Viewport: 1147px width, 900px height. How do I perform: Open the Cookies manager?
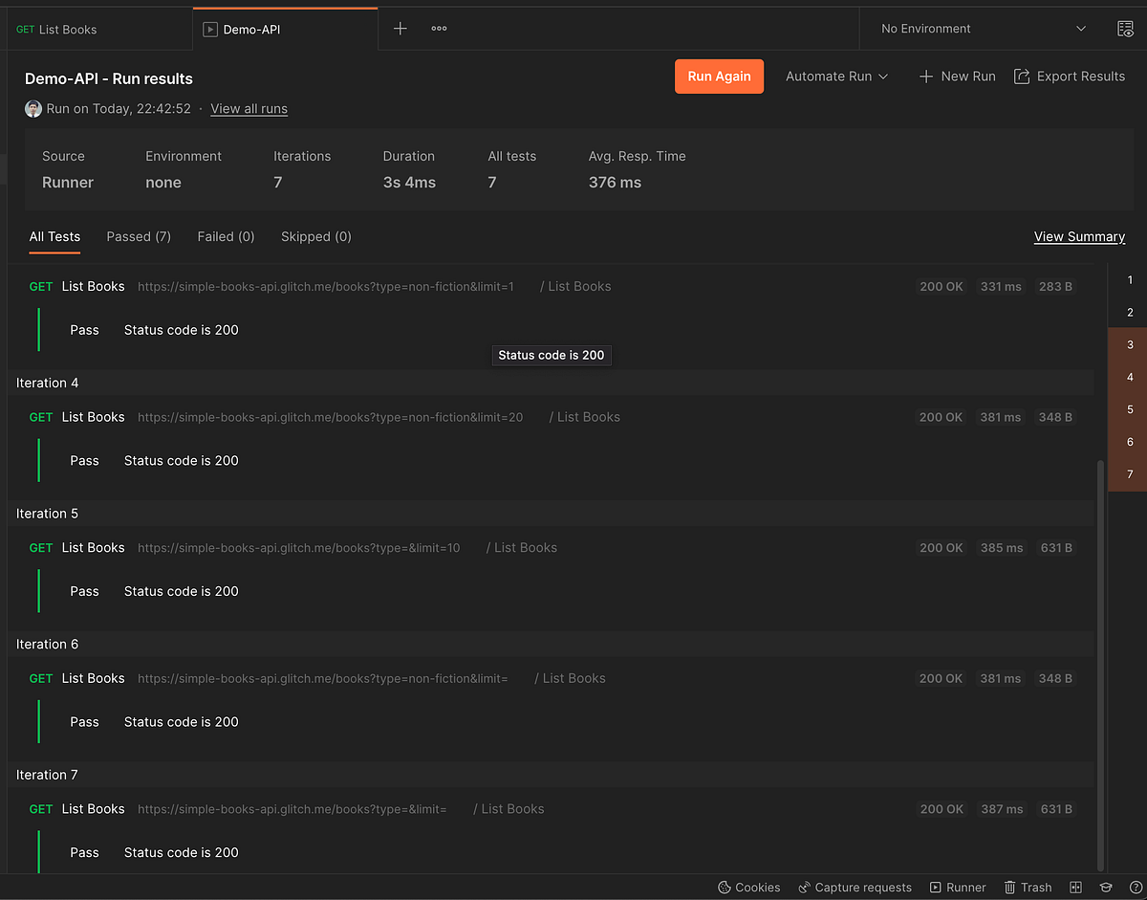(749, 888)
